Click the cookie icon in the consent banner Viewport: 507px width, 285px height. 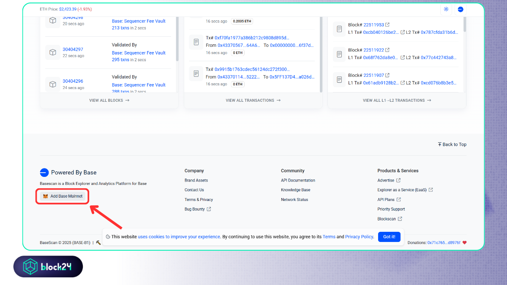(x=108, y=237)
